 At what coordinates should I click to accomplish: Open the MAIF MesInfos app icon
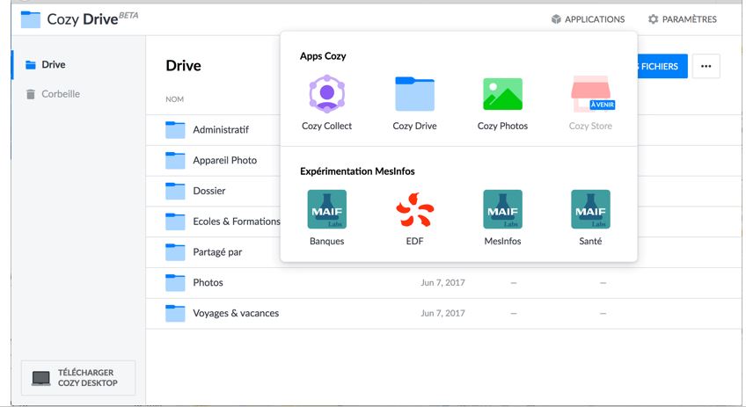tap(502, 209)
